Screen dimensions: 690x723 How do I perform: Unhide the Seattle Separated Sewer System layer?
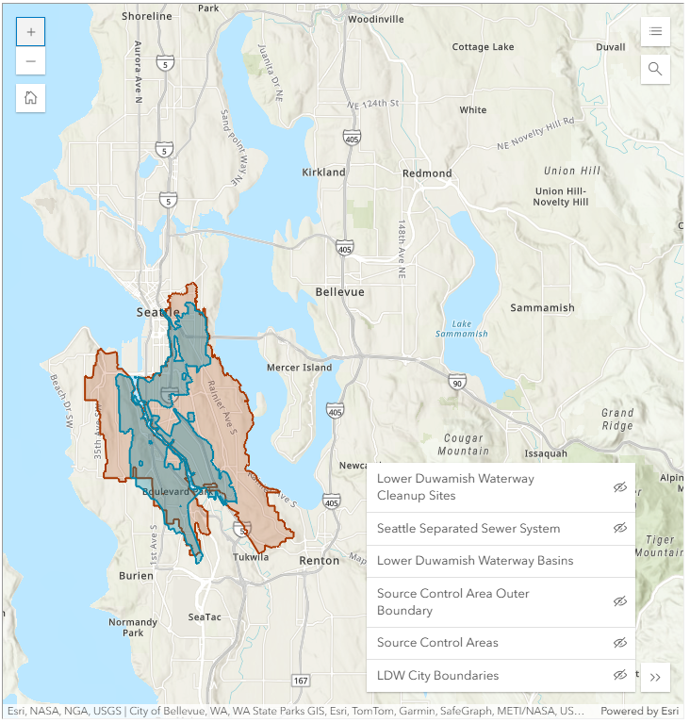[619, 529]
